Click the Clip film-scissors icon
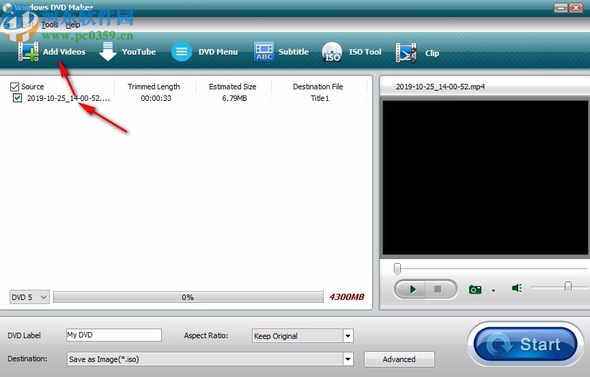590x377 pixels. (406, 52)
